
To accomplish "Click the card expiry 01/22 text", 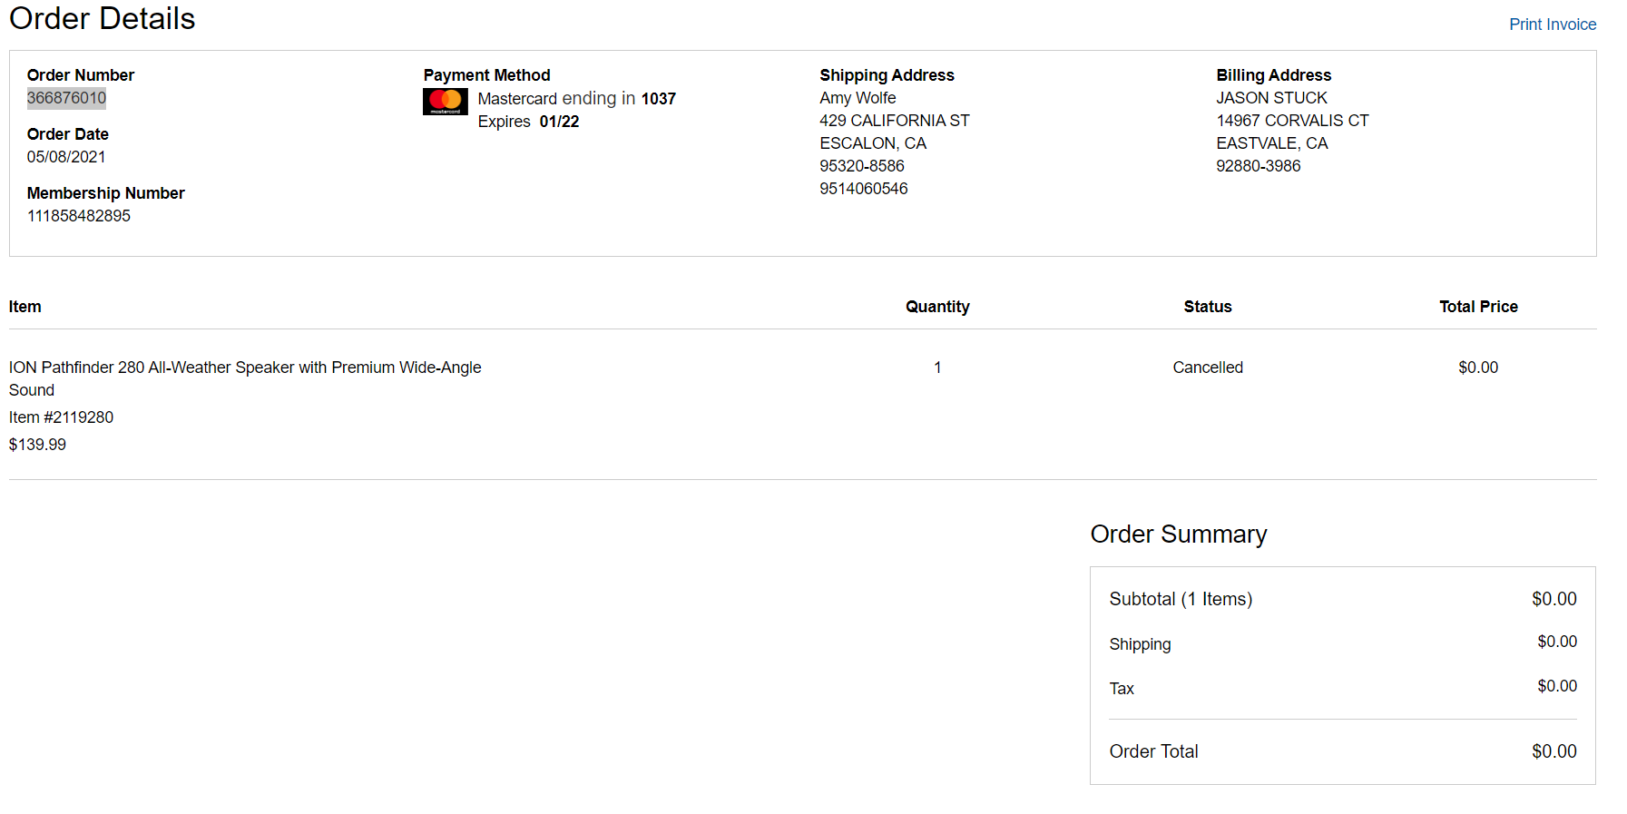I will 559,122.
